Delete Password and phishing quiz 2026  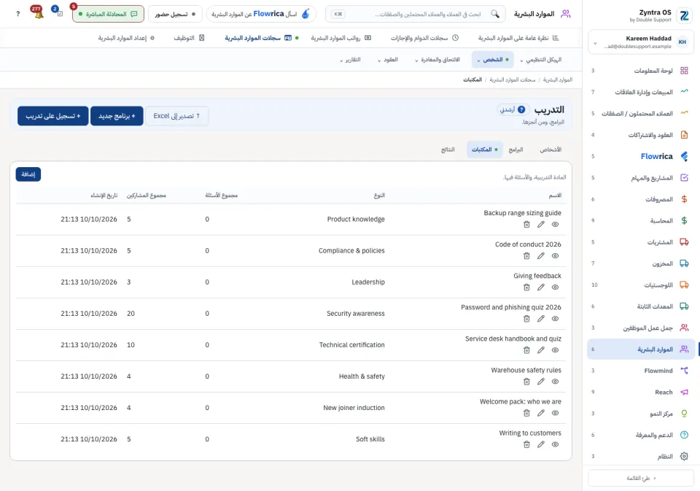pyautogui.click(x=526, y=319)
